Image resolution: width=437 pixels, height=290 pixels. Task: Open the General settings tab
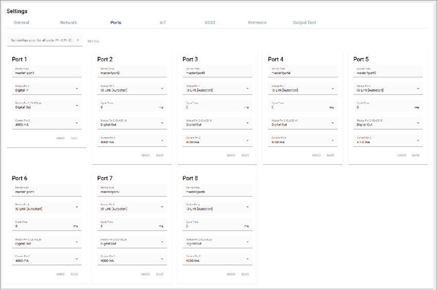[x=22, y=23]
